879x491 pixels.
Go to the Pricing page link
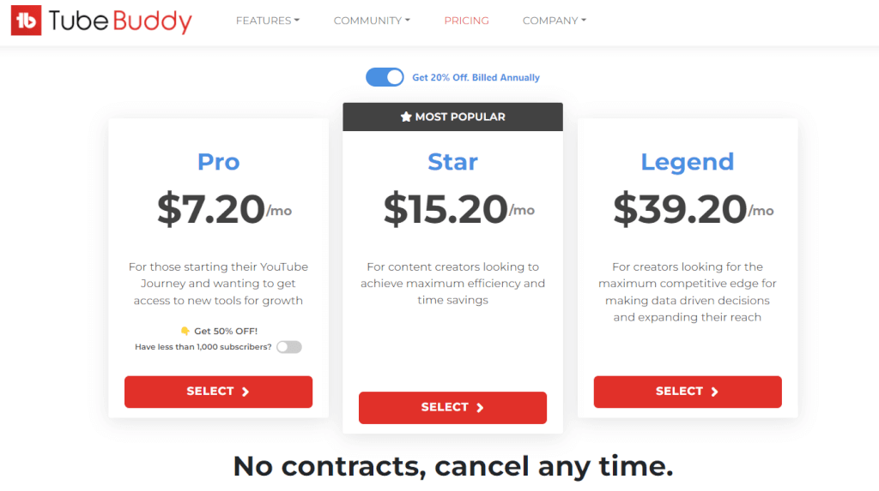(x=466, y=21)
